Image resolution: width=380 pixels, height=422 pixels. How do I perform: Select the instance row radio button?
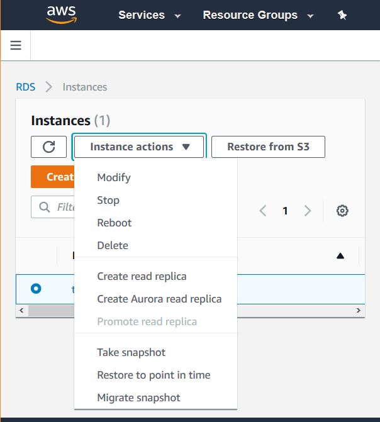pyautogui.click(x=36, y=289)
